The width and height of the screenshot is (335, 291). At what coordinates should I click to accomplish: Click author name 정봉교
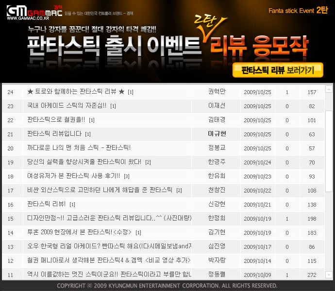pyautogui.click(x=217, y=148)
